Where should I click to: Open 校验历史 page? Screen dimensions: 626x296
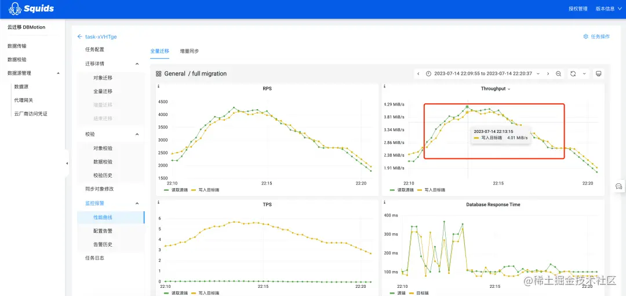[x=103, y=175]
